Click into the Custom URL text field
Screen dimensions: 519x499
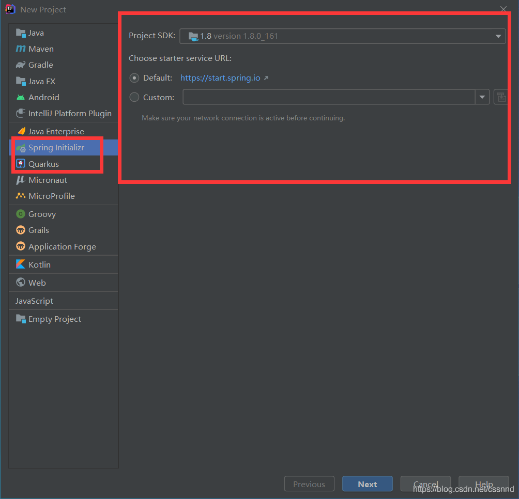tap(329, 97)
